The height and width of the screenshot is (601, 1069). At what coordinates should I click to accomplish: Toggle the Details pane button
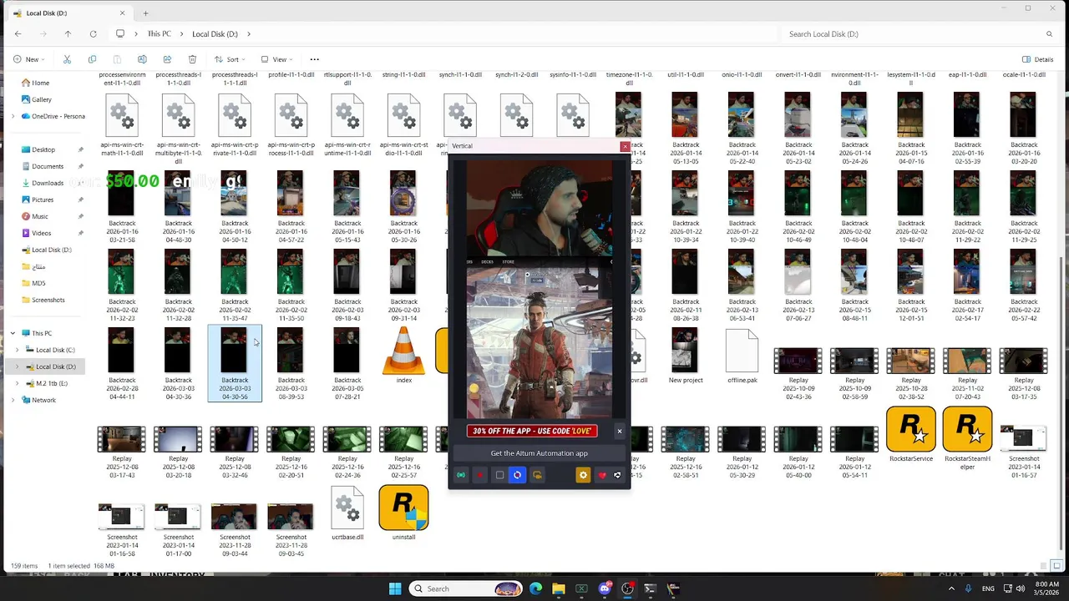point(1038,59)
